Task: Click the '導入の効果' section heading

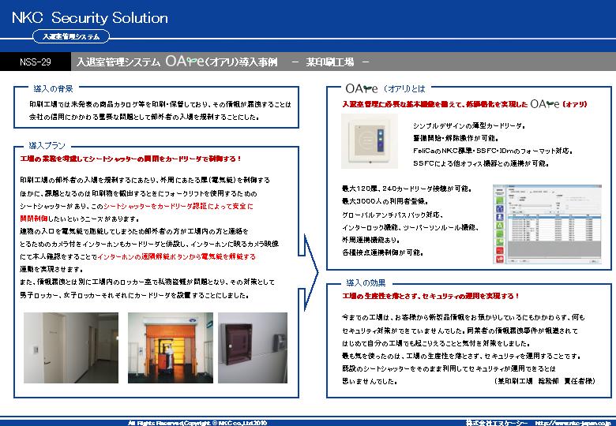Action: (366, 283)
